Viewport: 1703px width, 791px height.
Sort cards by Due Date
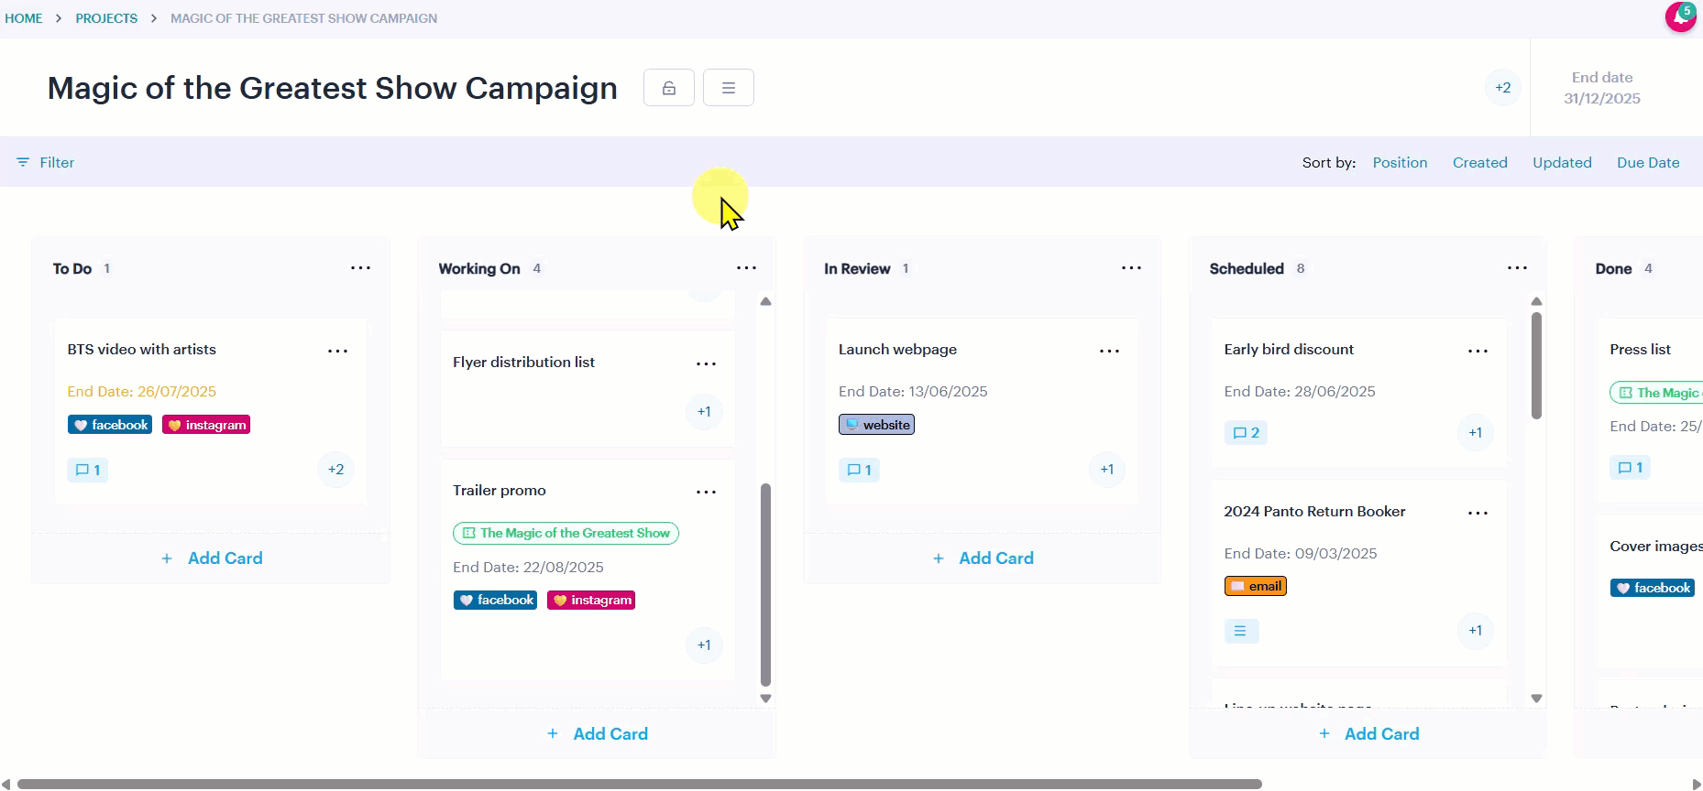coord(1648,162)
